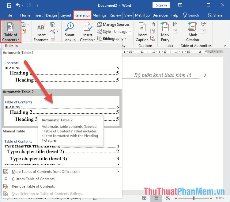The image size is (230, 202).
Task: Switch to the Layout tab
Action: tap(66, 15)
